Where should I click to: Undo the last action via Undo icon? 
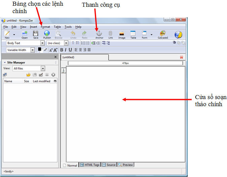click(x=73, y=35)
